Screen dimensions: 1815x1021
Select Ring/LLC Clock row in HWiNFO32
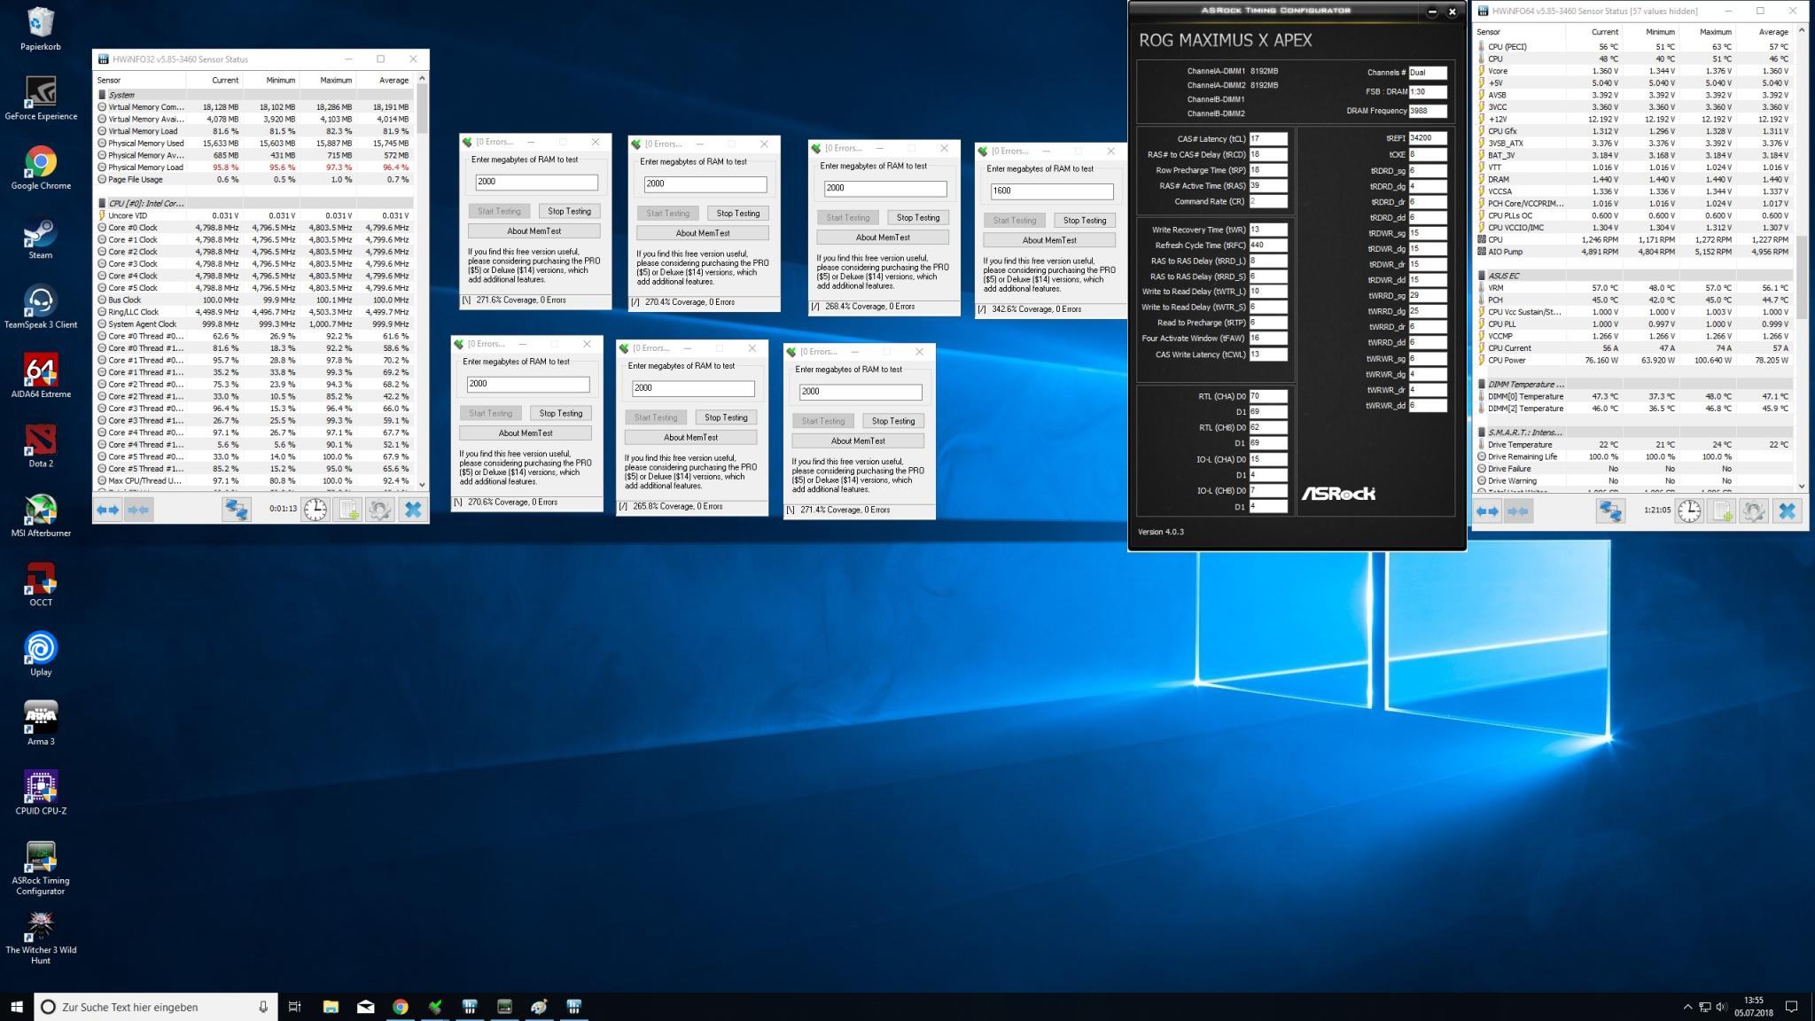coord(255,312)
